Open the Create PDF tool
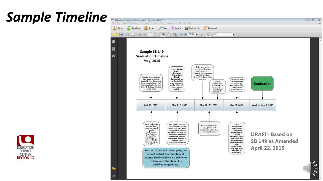323x181 pixels. click(119, 28)
